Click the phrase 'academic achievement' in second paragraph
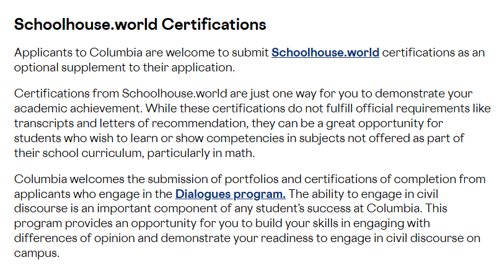502x270 pixels. pos(77,109)
